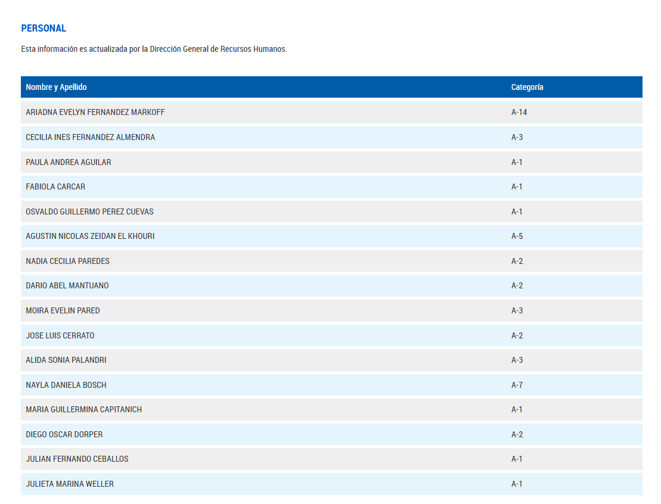The height and width of the screenshot is (504, 661).
Task: Click on Julieta Marina Weller
Action: [x=70, y=484]
